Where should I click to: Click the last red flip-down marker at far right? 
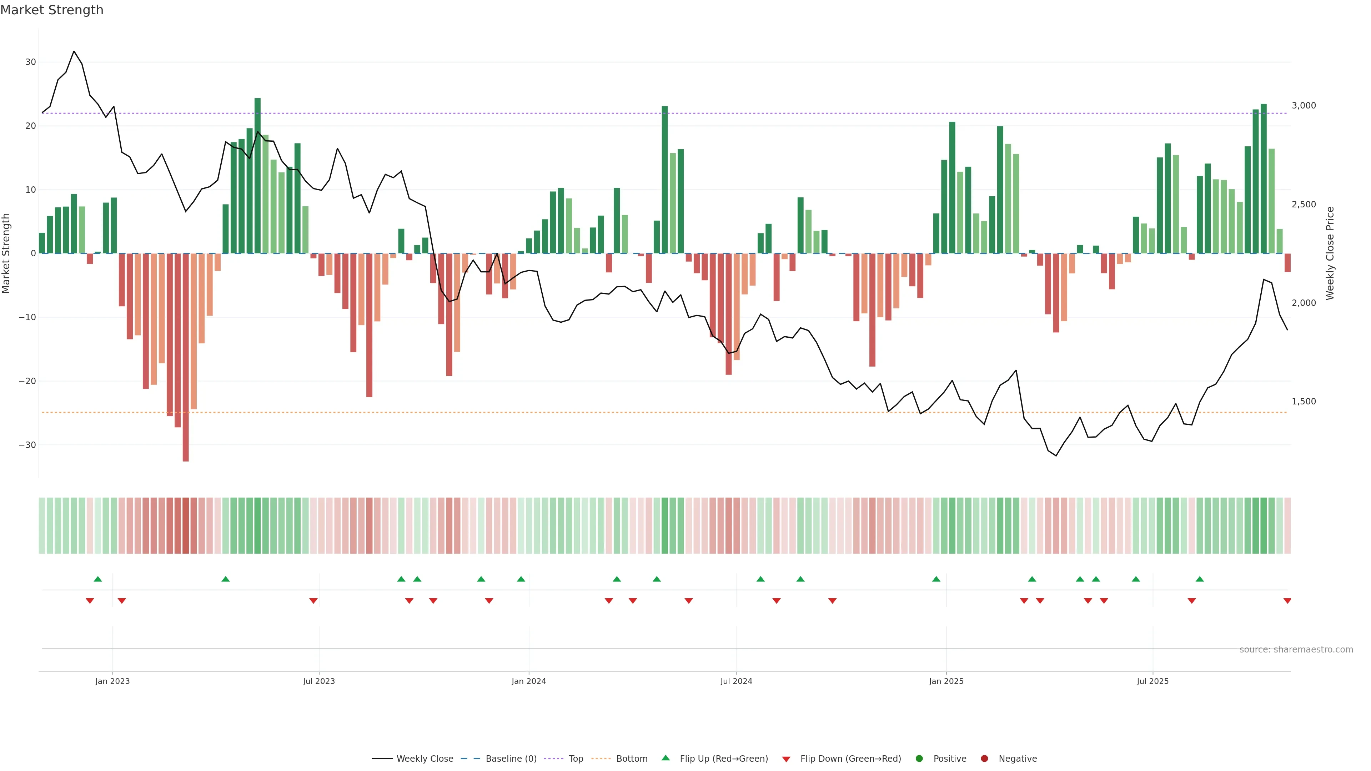coord(1287,601)
